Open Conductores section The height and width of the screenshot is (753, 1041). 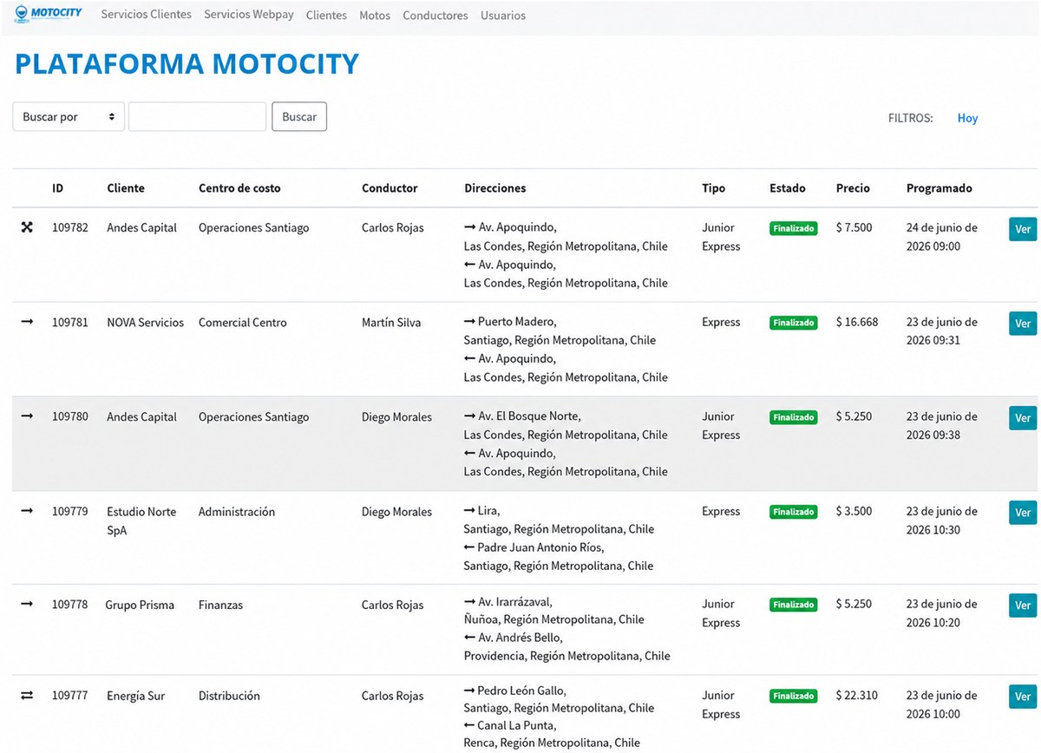pyautogui.click(x=435, y=16)
